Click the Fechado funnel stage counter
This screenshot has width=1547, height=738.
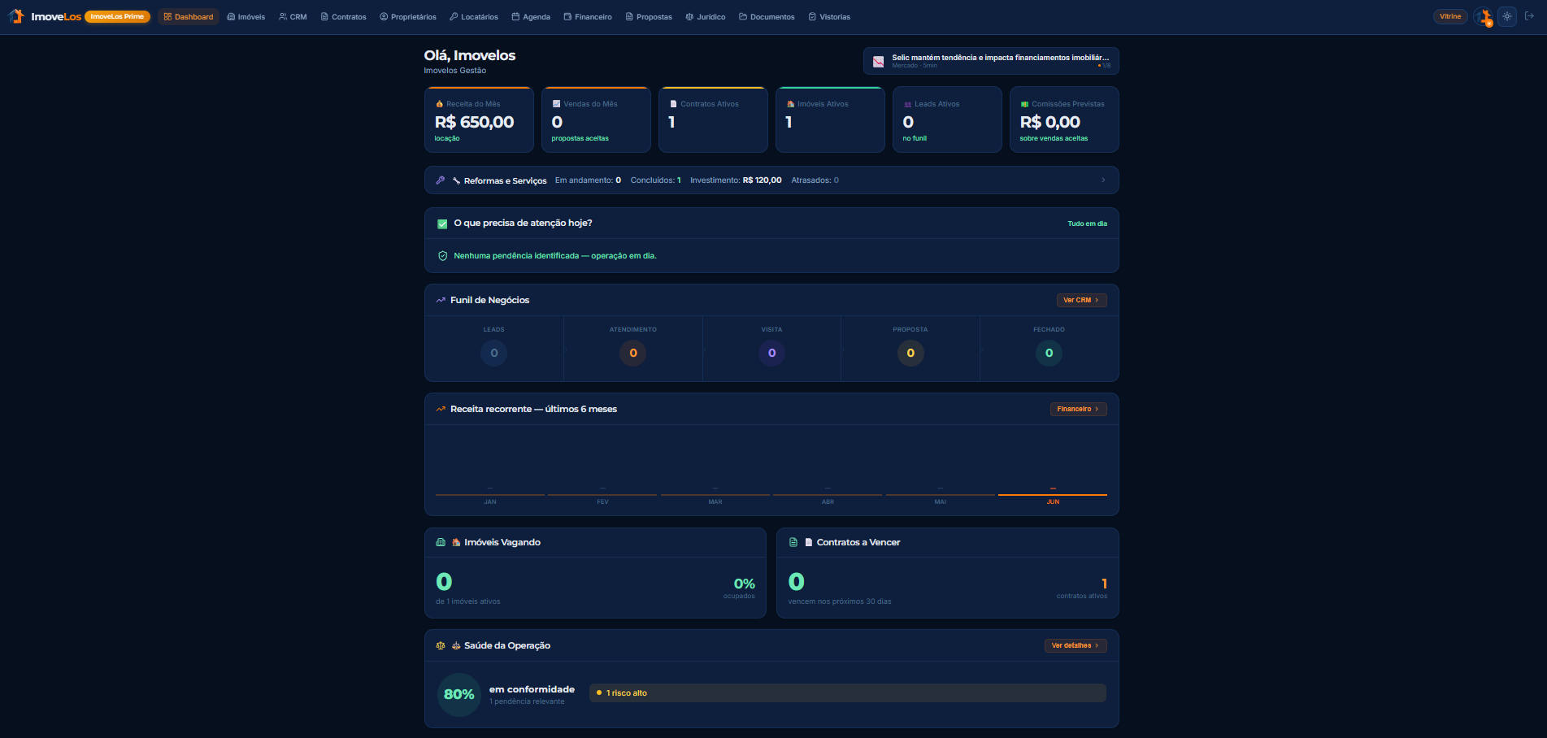1049,353
